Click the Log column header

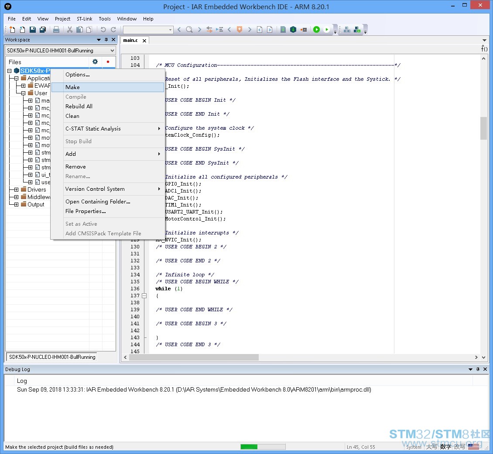pyautogui.click(x=22, y=381)
